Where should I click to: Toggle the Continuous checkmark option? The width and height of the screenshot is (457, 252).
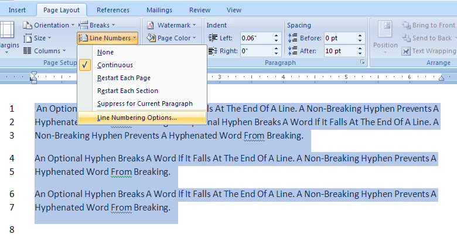[x=85, y=65]
